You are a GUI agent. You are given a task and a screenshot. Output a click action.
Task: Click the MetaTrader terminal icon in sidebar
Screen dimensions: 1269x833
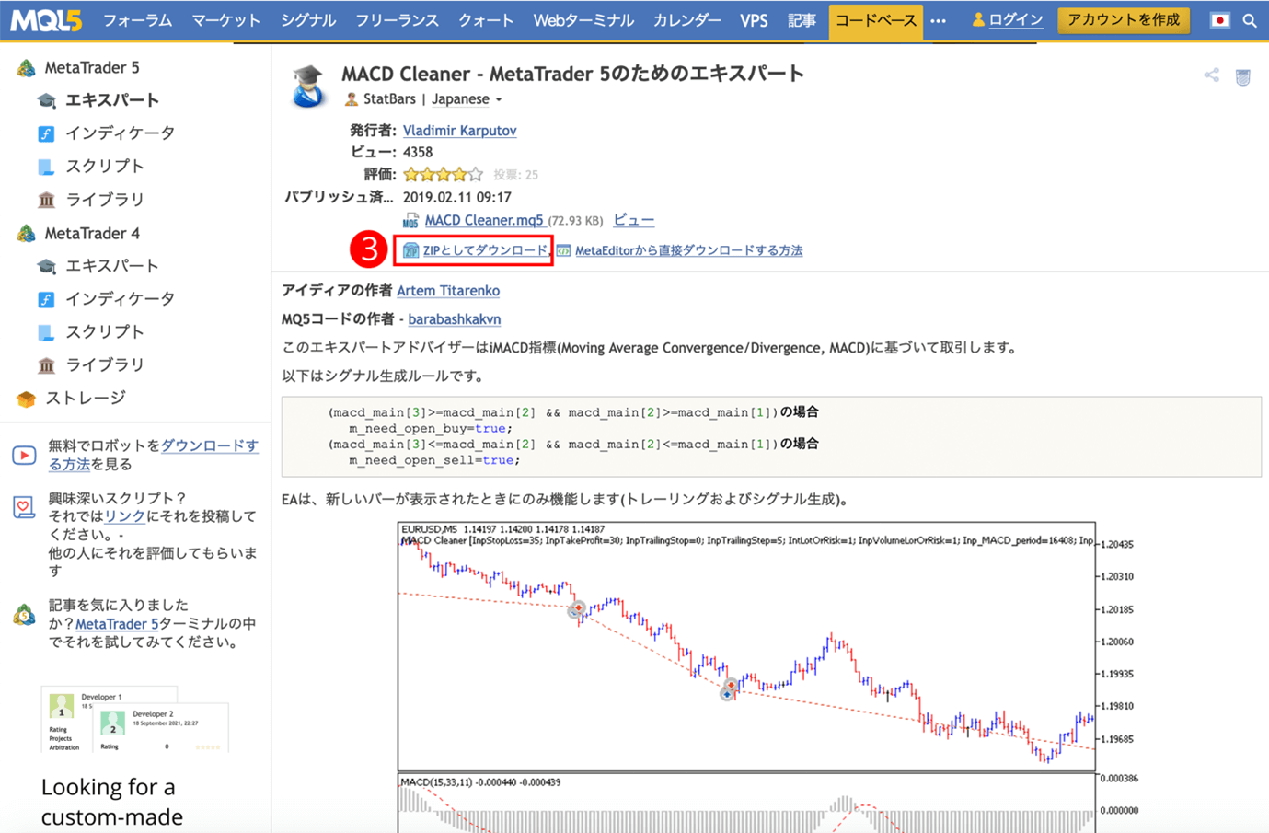(24, 615)
